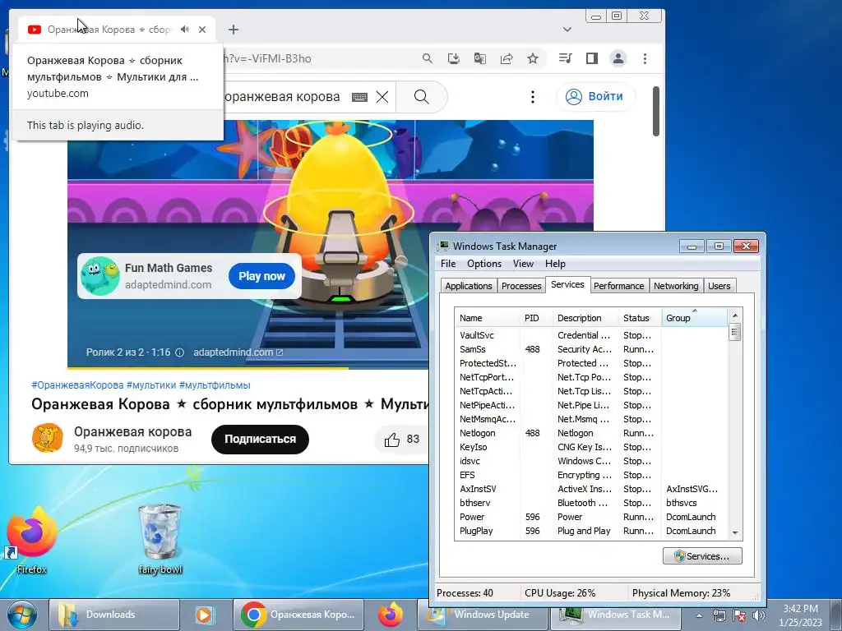Image resolution: width=842 pixels, height=631 pixels.
Task: Open the View menu in Task Manager
Action: 523,264
